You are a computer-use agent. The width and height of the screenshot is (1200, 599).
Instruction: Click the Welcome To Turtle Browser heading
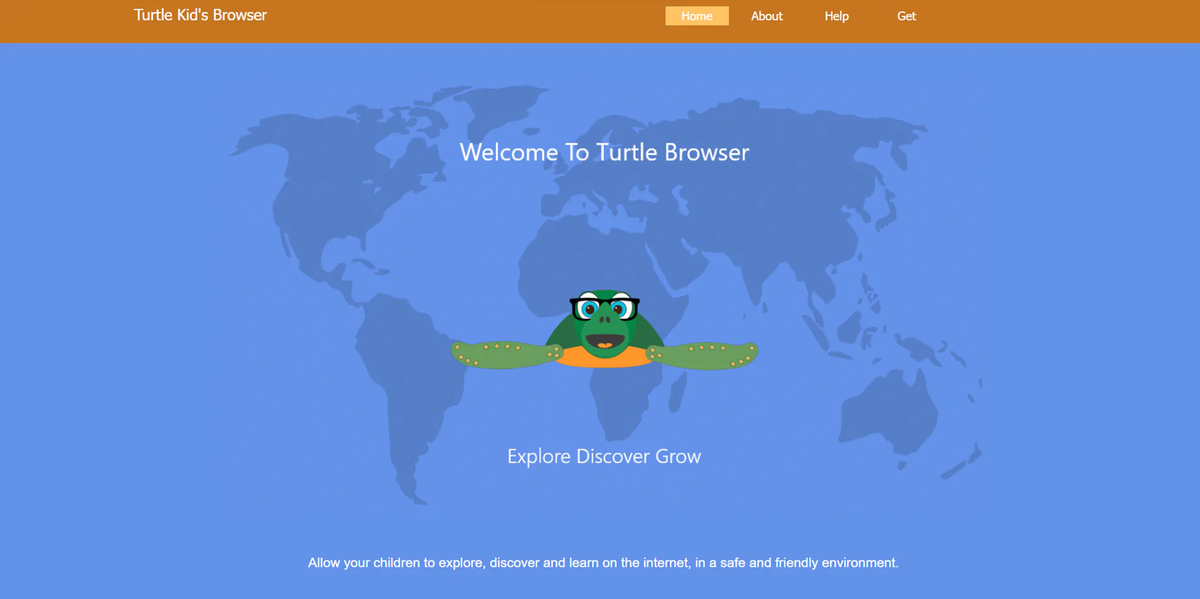click(x=604, y=152)
